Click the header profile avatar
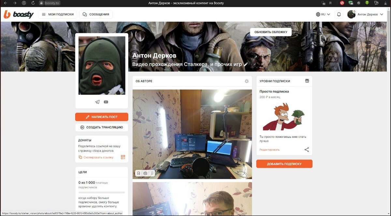This screenshot has height=216, width=391. click(351, 14)
